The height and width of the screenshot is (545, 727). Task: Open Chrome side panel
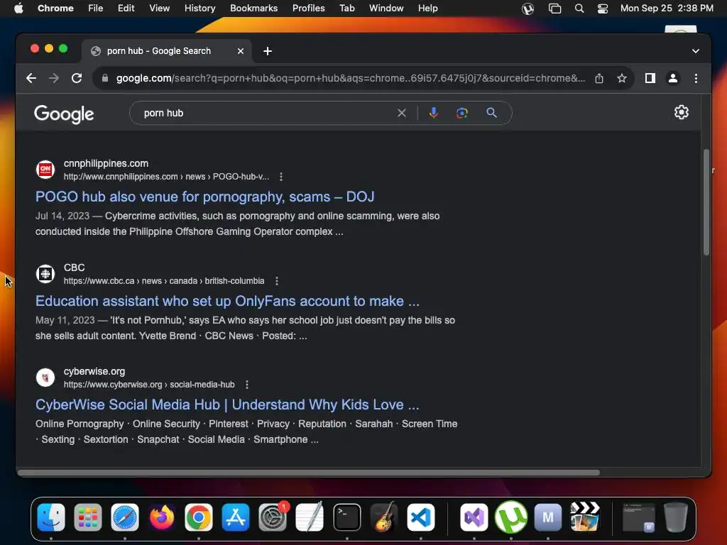[x=650, y=78]
